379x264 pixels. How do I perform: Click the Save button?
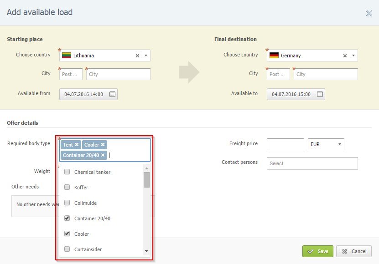click(x=318, y=251)
